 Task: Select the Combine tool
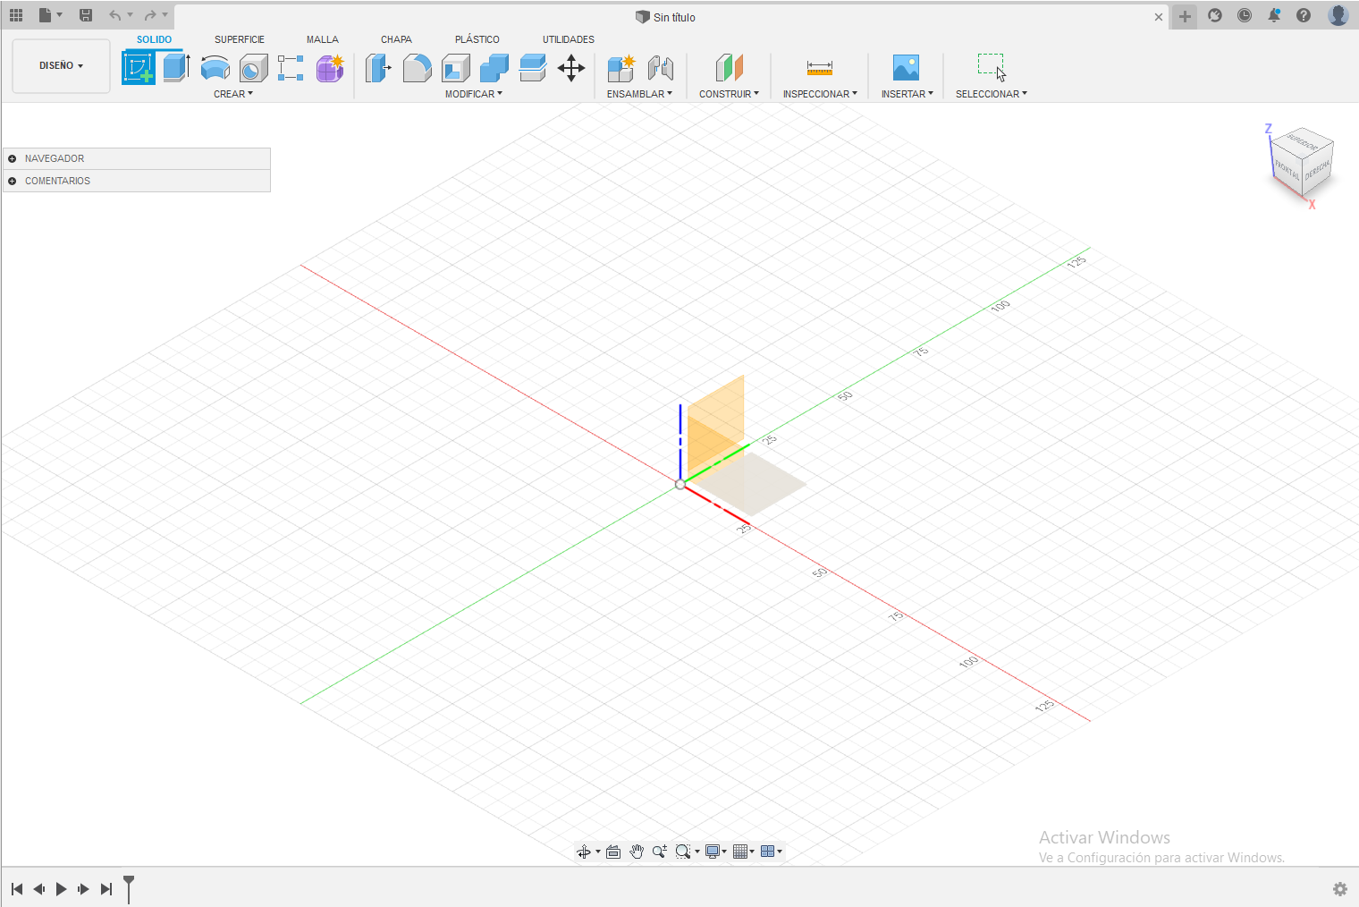[494, 68]
